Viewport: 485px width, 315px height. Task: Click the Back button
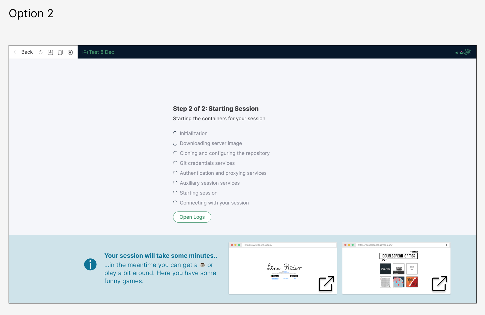[x=27, y=52]
